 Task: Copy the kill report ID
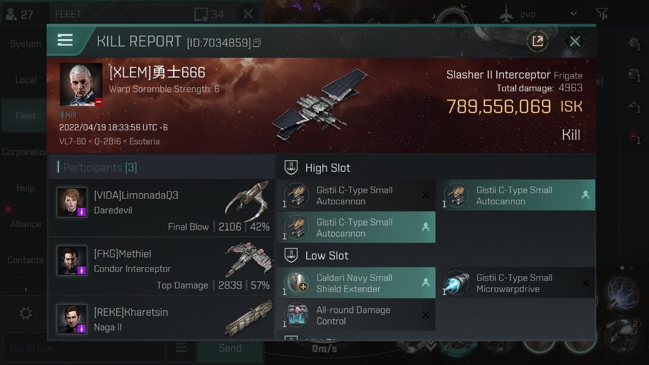pos(257,43)
